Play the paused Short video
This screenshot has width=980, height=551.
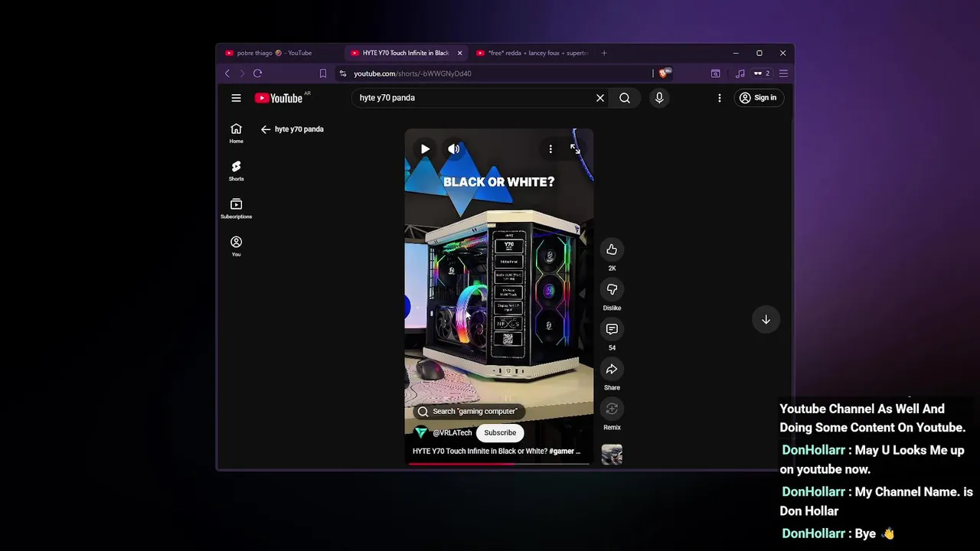pyautogui.click(x=426, y=149)
